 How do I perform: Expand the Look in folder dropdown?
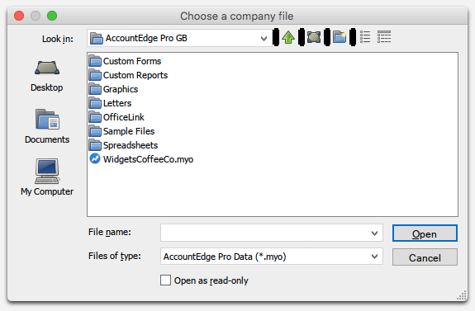264,39
